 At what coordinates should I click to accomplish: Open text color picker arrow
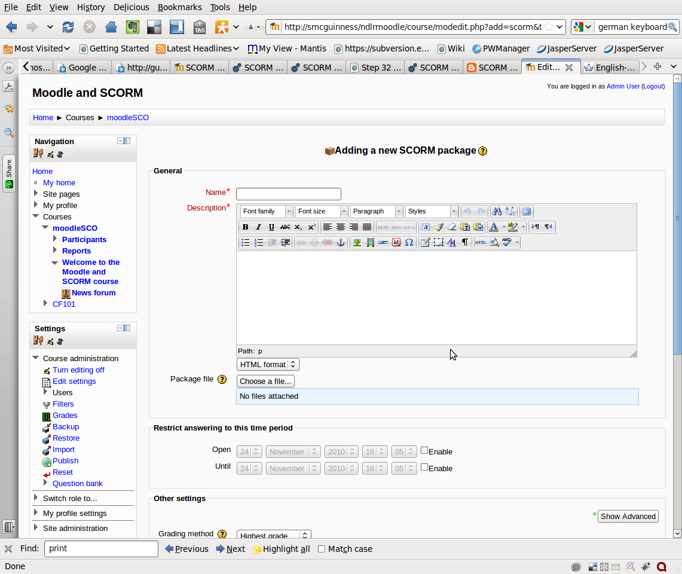pos(504,227)
